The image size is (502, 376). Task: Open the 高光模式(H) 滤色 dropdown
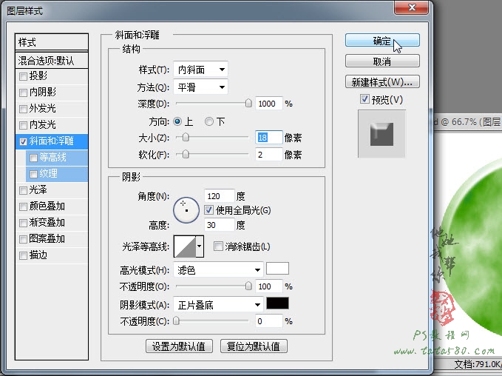tap(218, 270)
